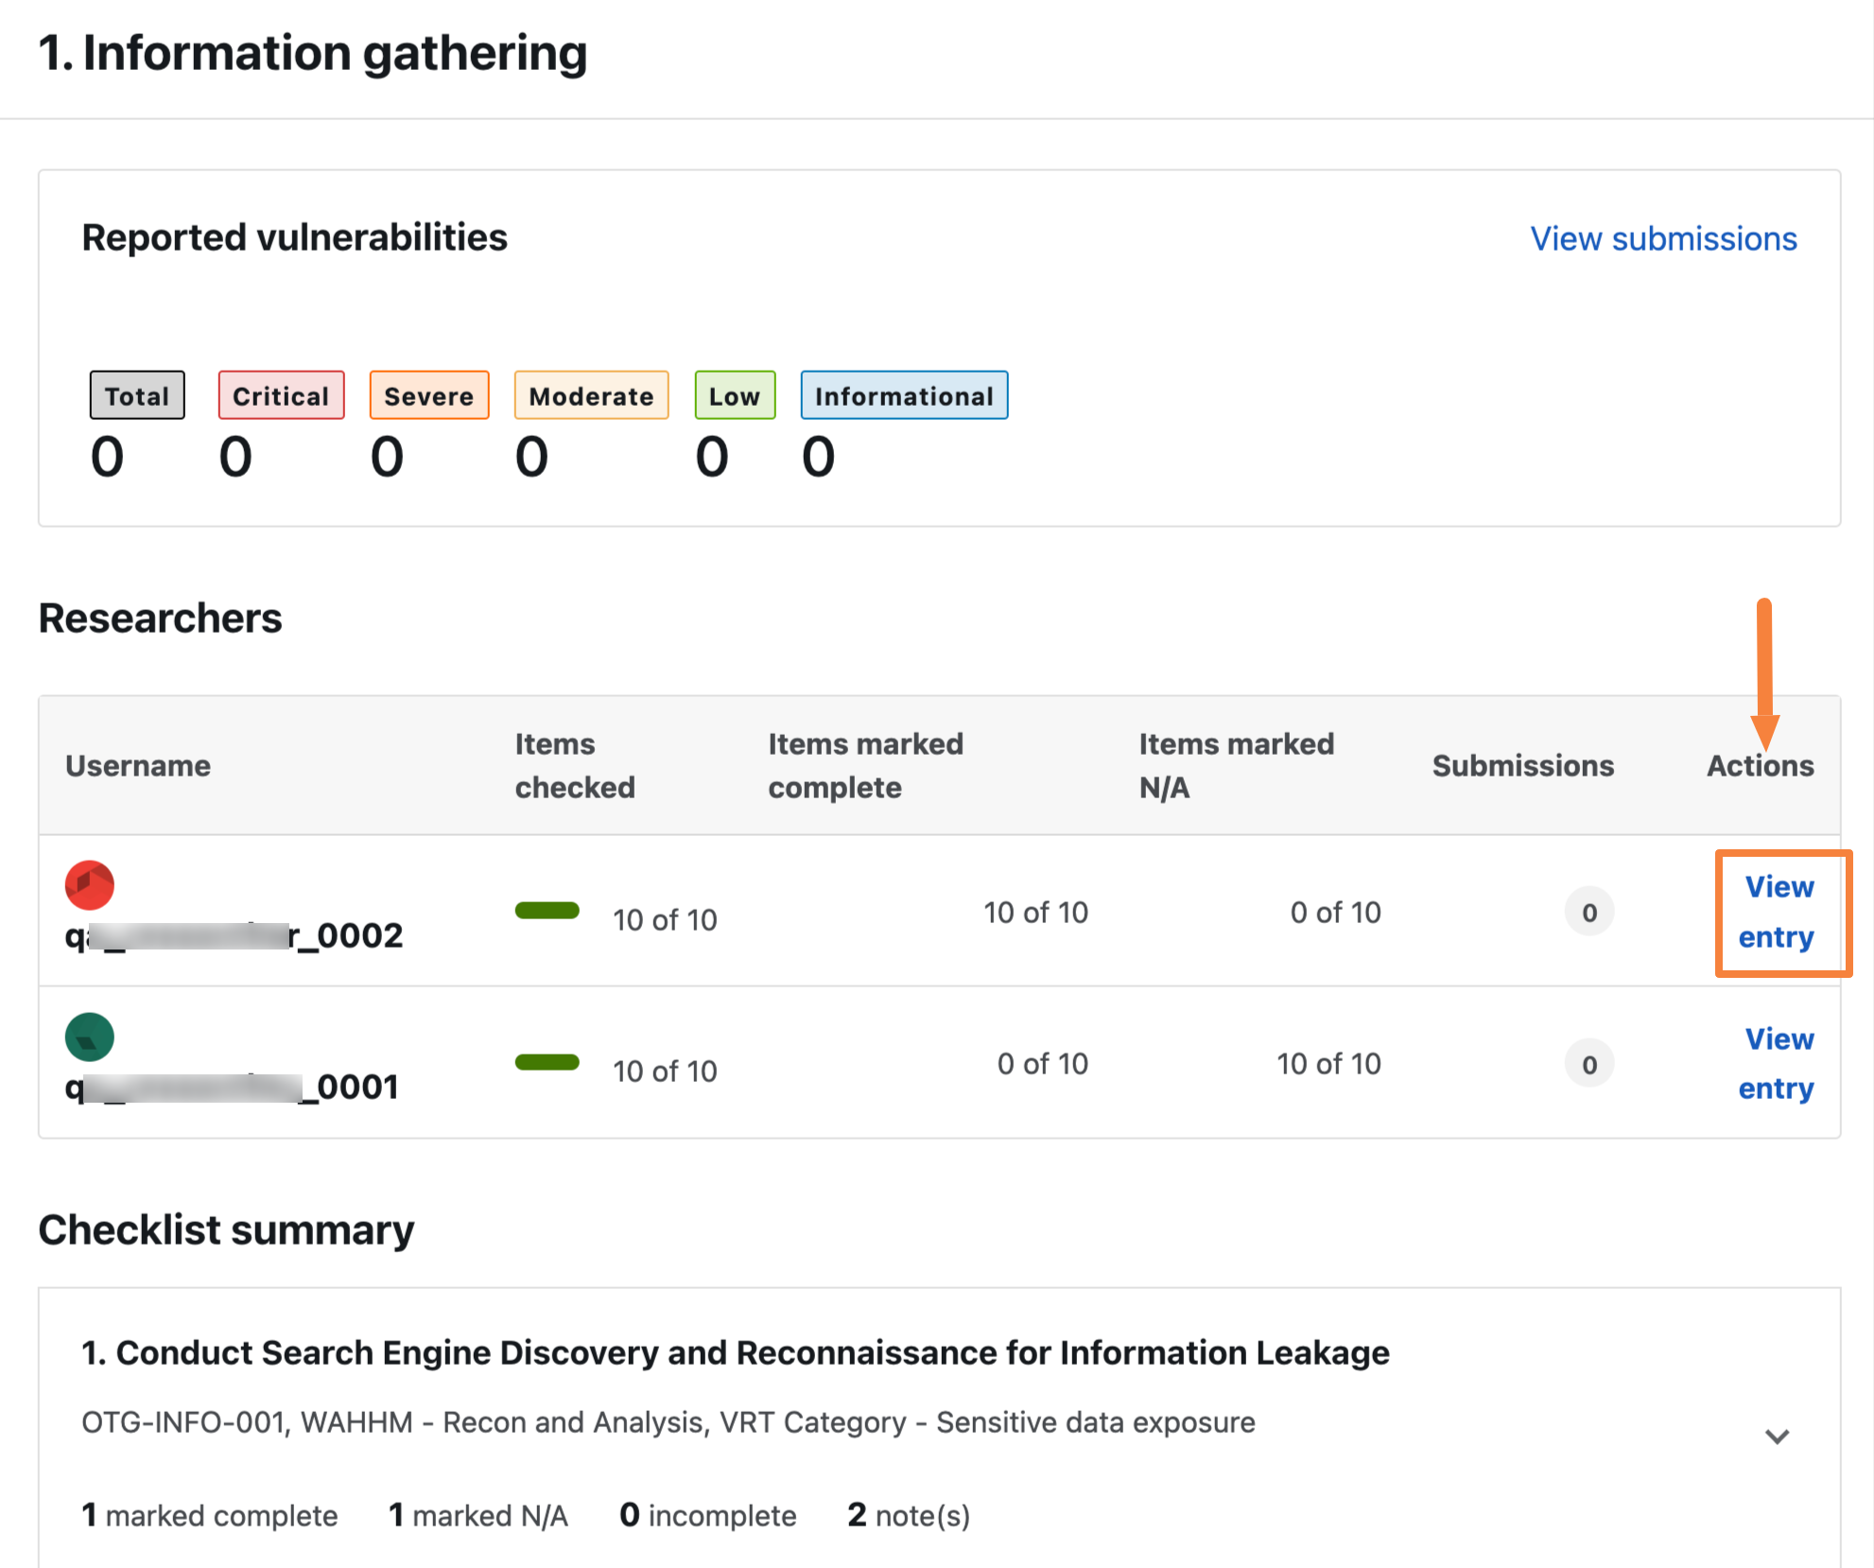Click View entry for researcher _0002
The height and width of the screenshot is (1568, 1874).
coord(1779,912)
